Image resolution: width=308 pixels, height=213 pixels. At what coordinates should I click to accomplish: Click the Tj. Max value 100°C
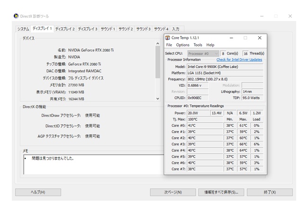pyautogui.click(x=205, y=119)
